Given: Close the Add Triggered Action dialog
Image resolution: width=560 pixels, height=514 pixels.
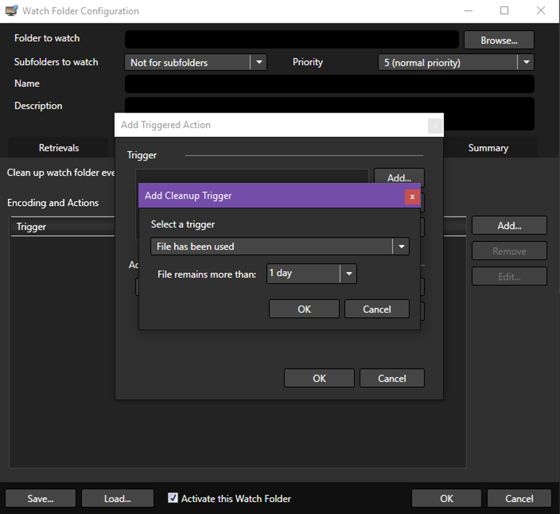Looking at the screenshot, I should point(435,126).
